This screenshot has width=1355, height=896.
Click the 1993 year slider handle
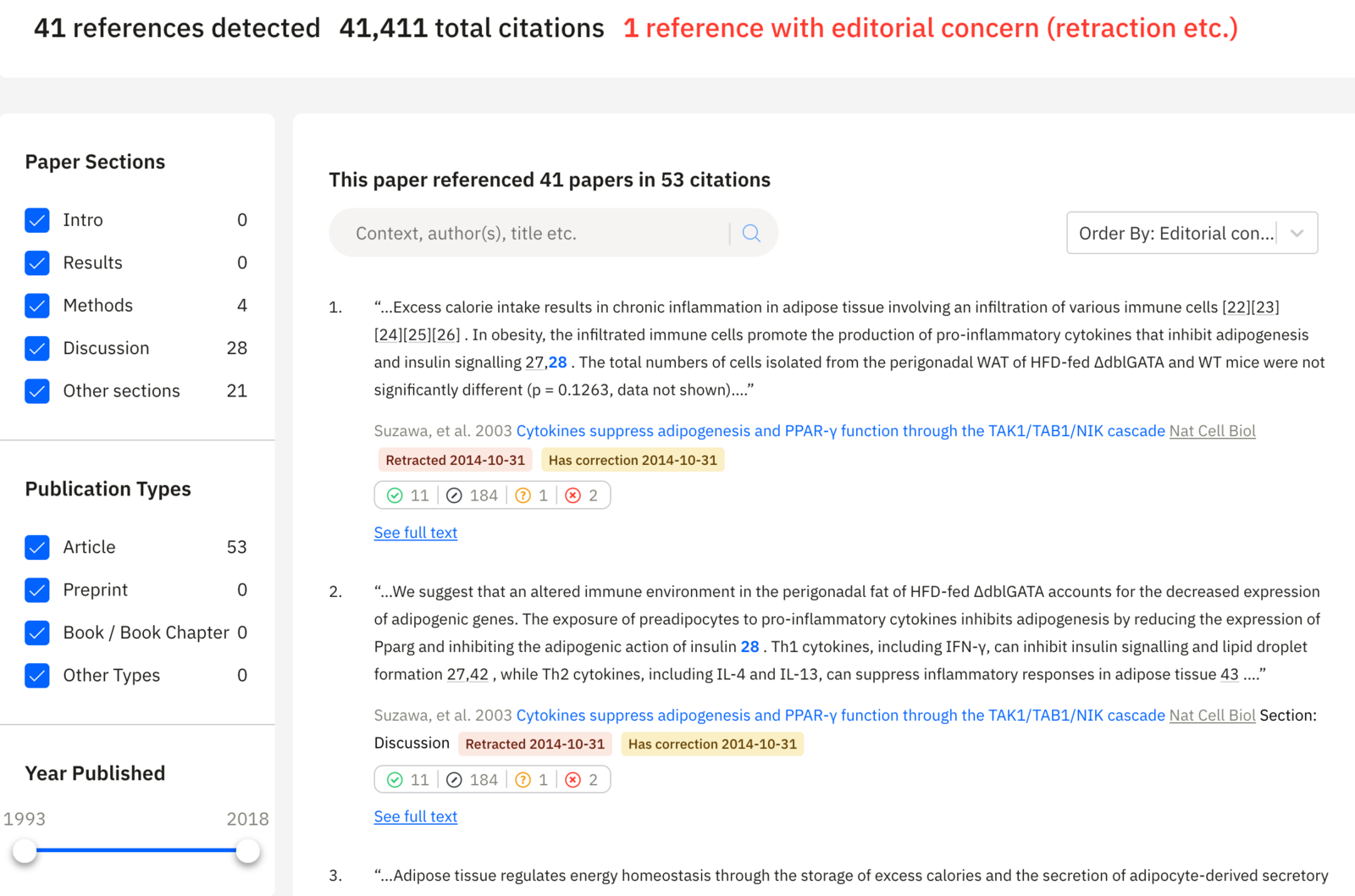[x=25, y=850]
